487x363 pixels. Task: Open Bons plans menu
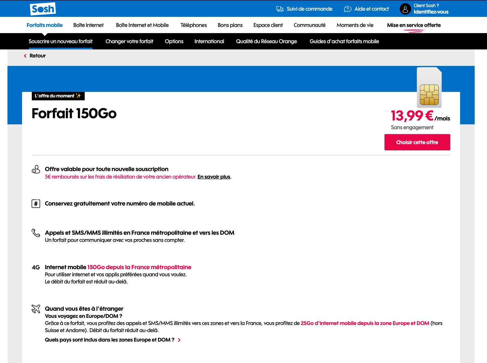point(230,25)
